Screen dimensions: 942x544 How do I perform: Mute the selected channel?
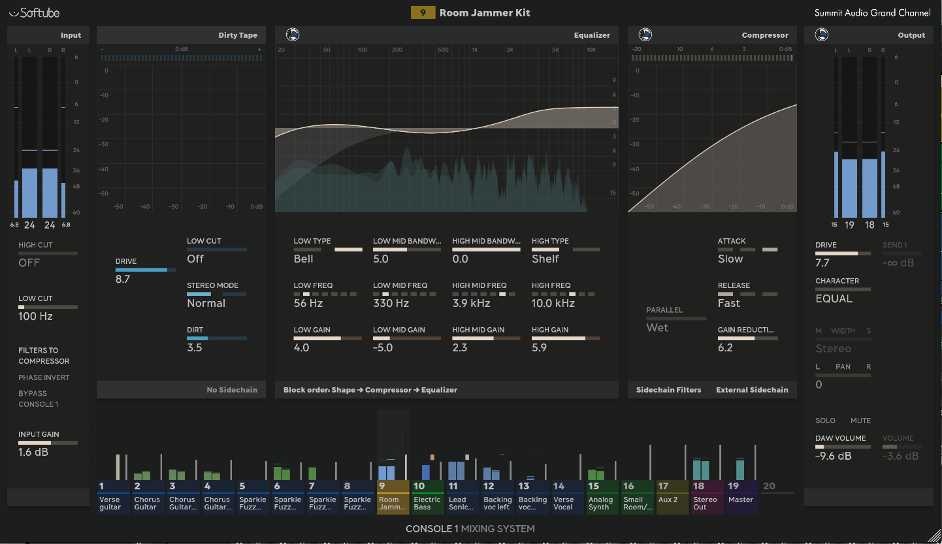coord(860,421)
